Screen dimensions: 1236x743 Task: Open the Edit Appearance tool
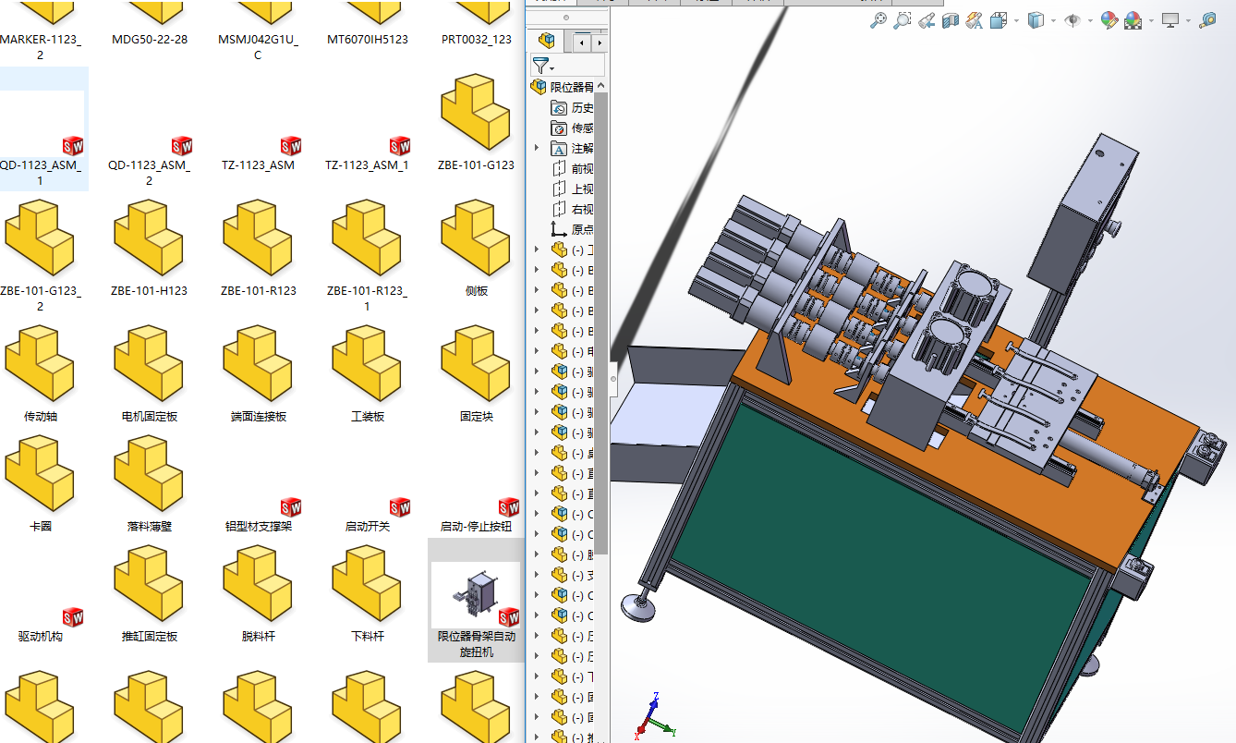point(1110,20)
